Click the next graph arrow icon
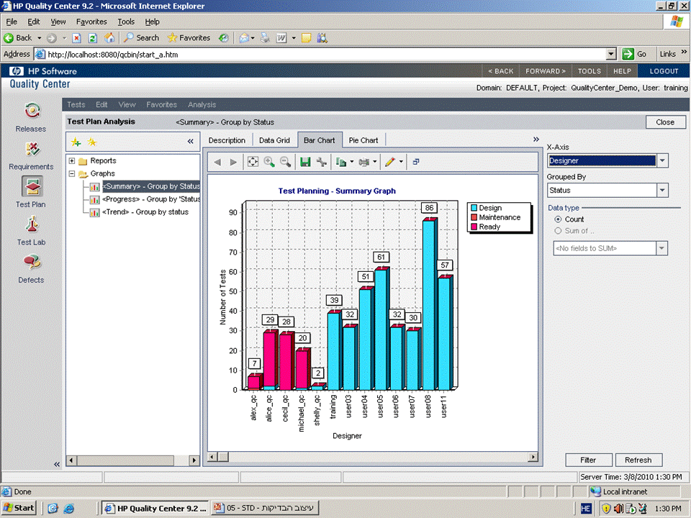The image size is (691, 518). click(233, 162)
